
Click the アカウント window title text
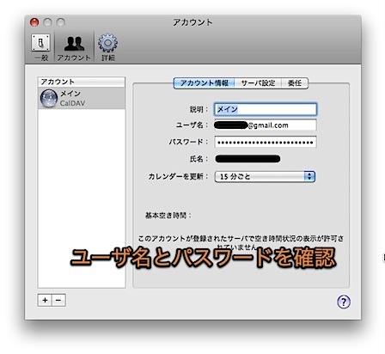[x=192, y=22]
